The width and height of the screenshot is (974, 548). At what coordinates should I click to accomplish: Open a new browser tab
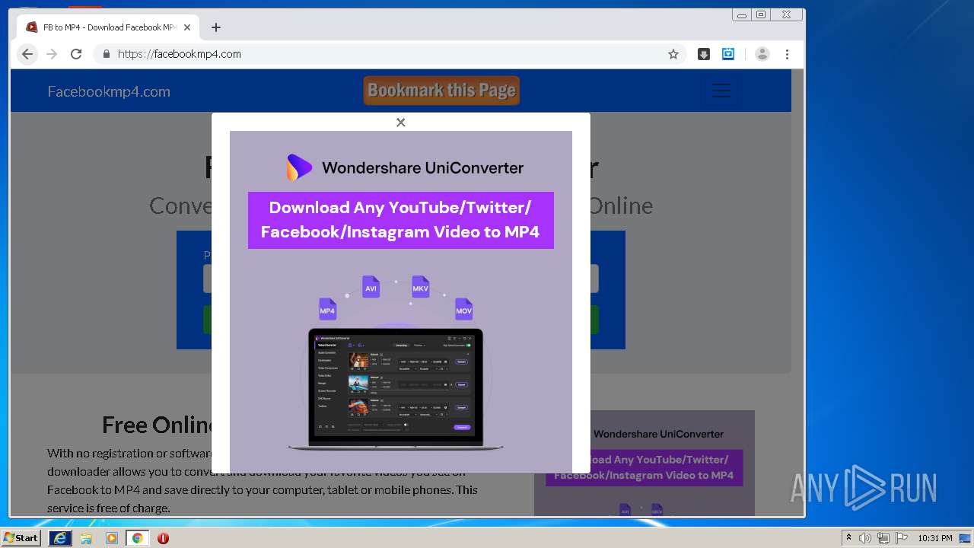pos(216,27)
